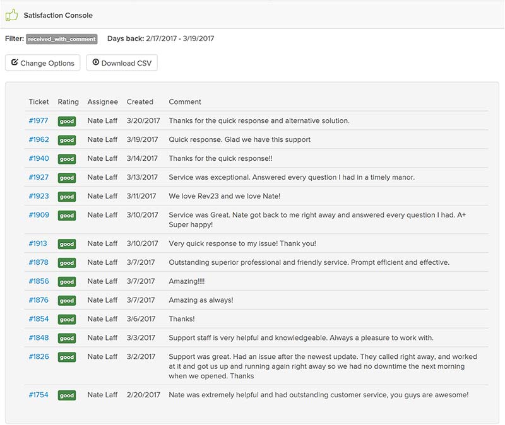The image size is (505, 425).
Task: Open ticket #1913
Action: tap(38, 243)
